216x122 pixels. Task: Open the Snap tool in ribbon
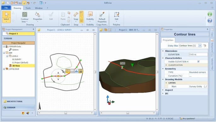point(76,17)
